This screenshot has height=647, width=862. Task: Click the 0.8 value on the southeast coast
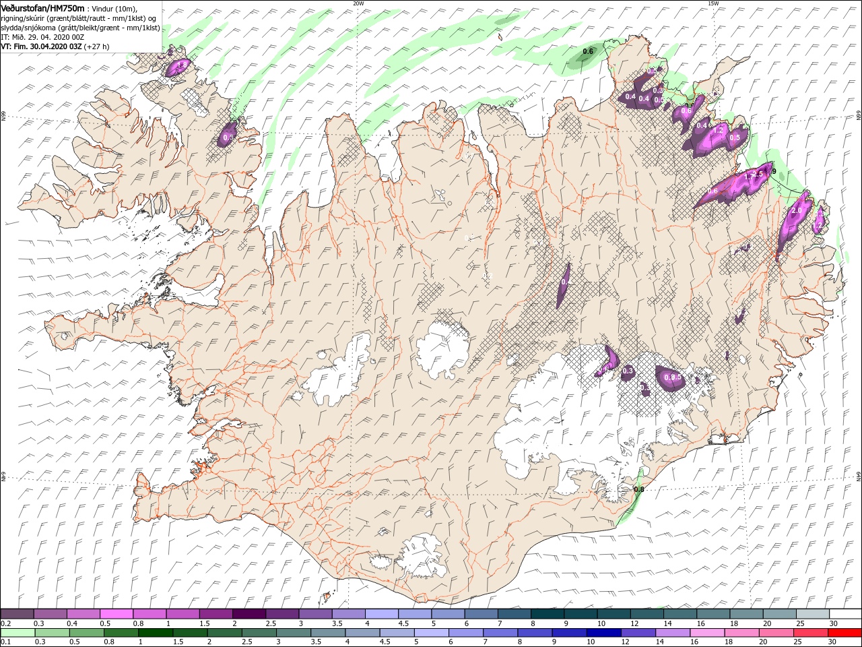pyautogui.click(x=639, y=489)
